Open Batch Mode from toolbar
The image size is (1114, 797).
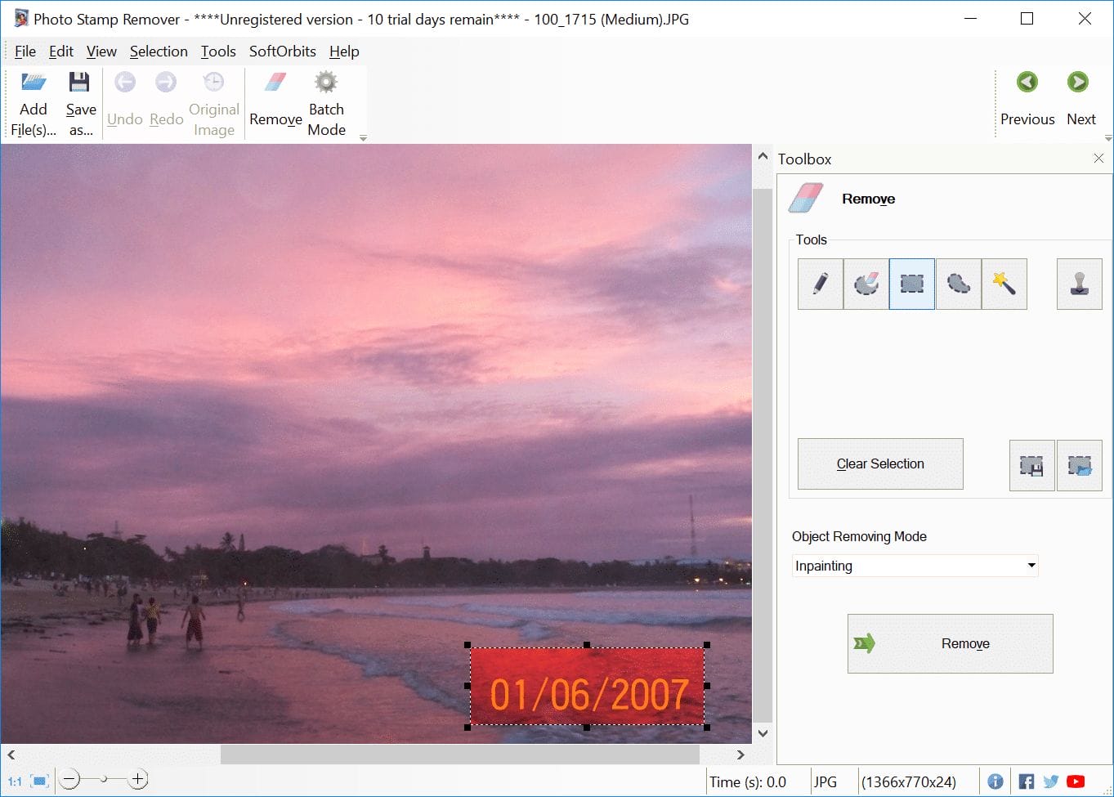pos(326,105)
